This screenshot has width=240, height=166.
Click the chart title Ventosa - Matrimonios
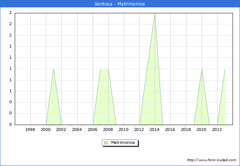(x=120, y=4)
